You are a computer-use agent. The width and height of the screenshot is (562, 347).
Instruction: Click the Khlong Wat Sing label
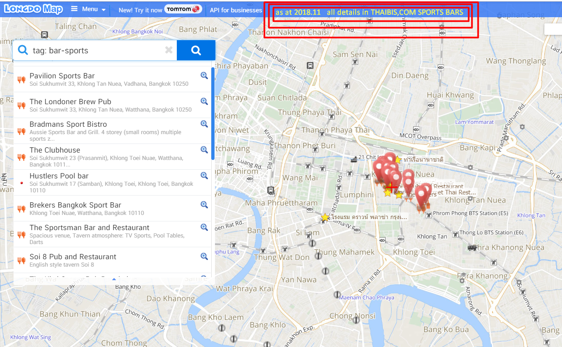click(31, 337)
